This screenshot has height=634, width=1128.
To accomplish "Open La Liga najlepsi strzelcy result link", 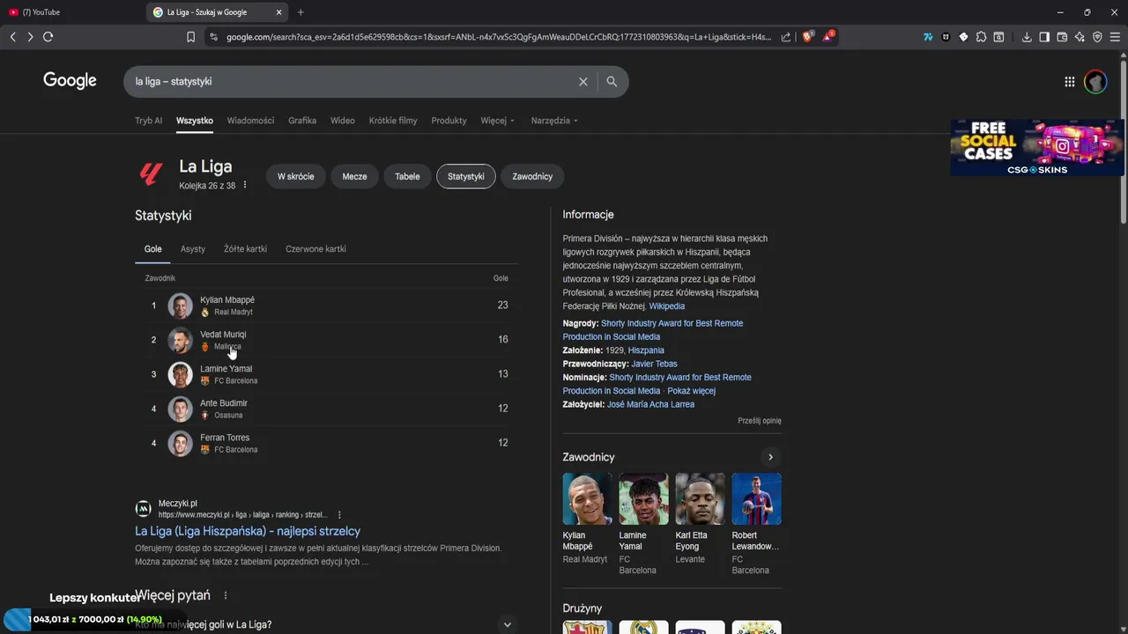I will pos(248,531).
